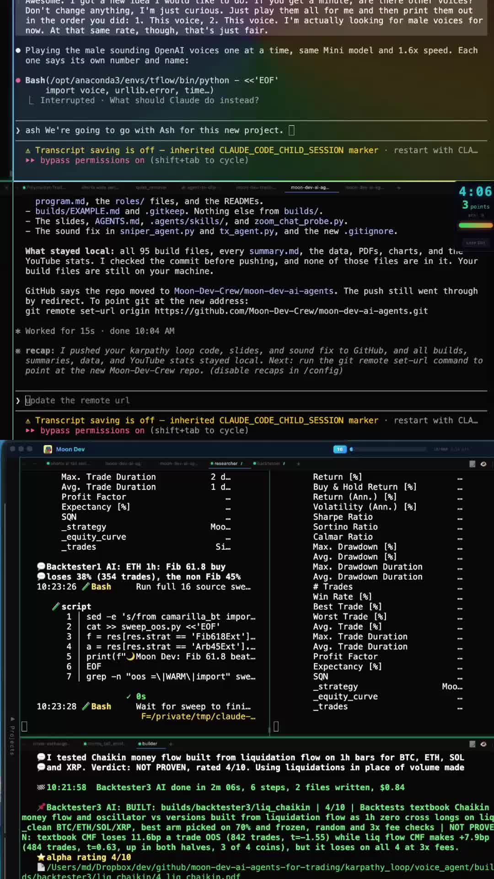Click the blue 16 counter badge
This screenshot has height=879, width=494.
(x=340, y=449)
